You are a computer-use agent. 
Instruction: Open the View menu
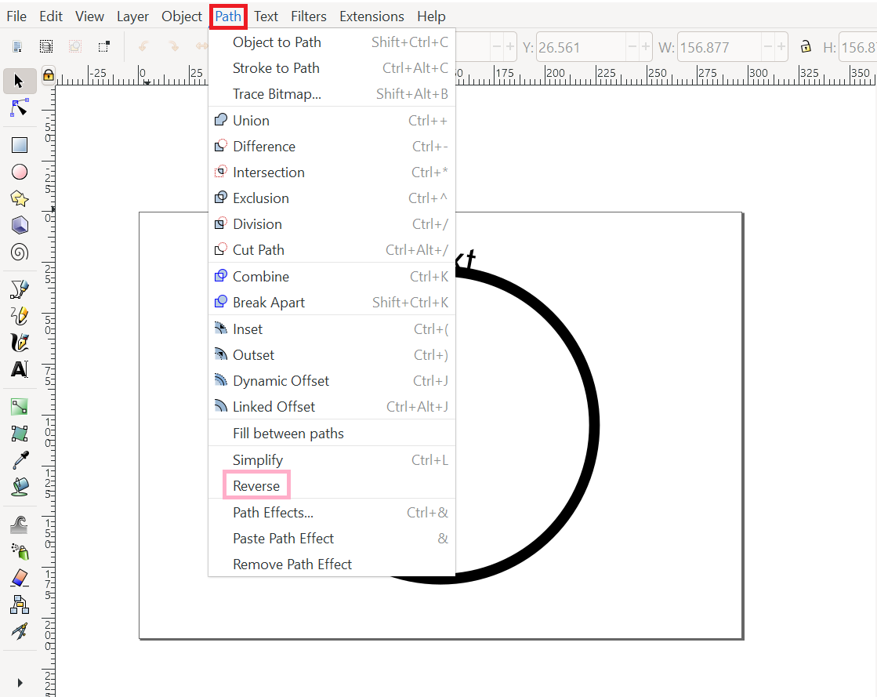(x=89, y=16)
